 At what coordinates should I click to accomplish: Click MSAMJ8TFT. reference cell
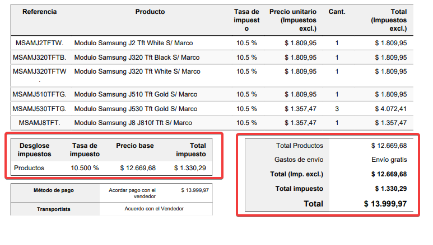(39, 123)
